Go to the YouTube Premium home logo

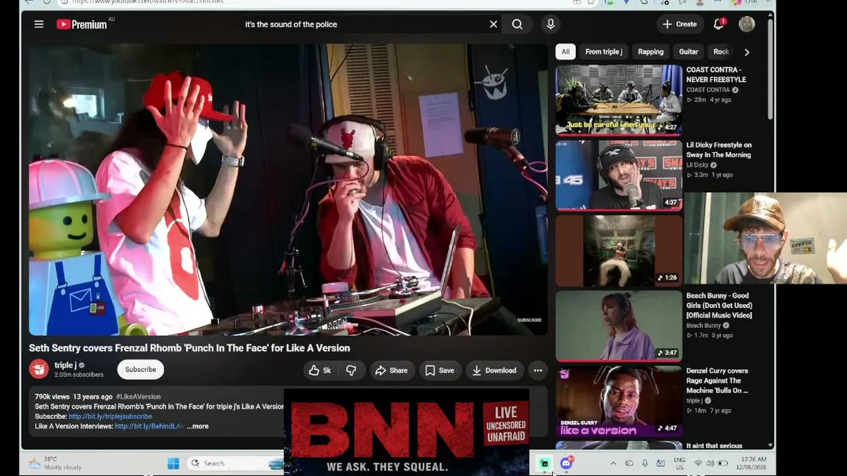82,24
